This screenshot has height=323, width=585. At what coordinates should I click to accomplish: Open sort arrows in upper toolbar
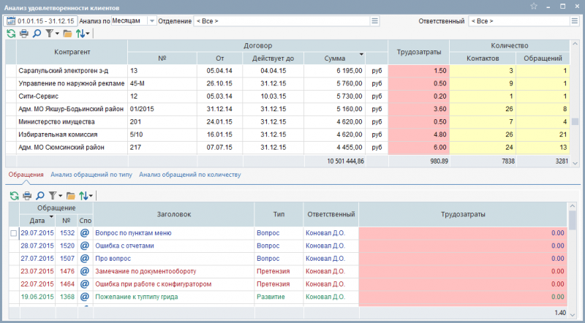pyautogui.click(x=80, y=34)
